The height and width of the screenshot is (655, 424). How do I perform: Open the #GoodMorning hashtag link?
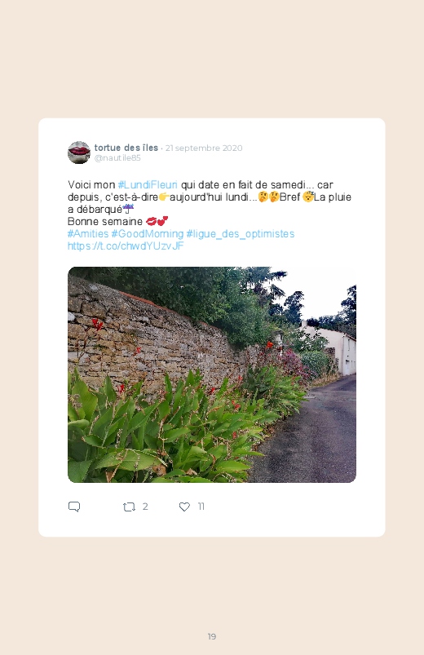pyautogui.click(x=147, y=233)
